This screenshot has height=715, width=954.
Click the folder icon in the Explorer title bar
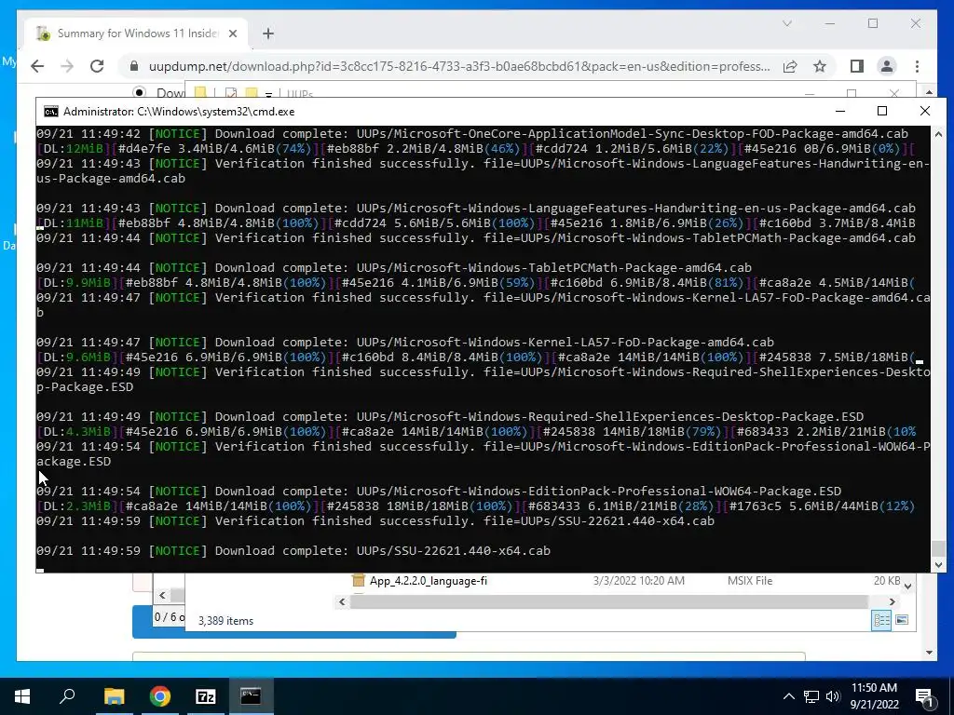[200, 92]
